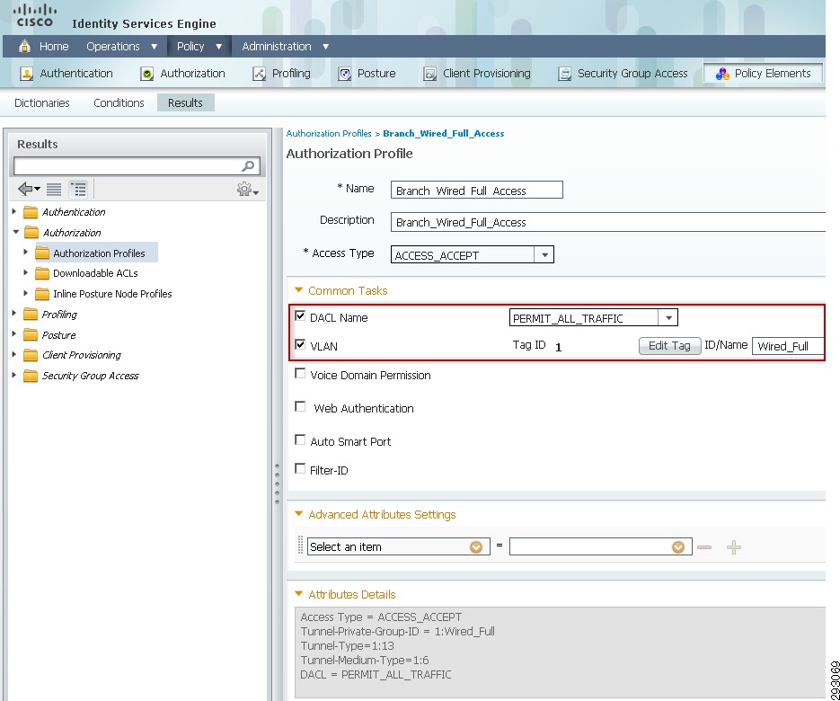Click the Authorization tab icon
Viewport: 840px width, 701px height.
(146, 74)
